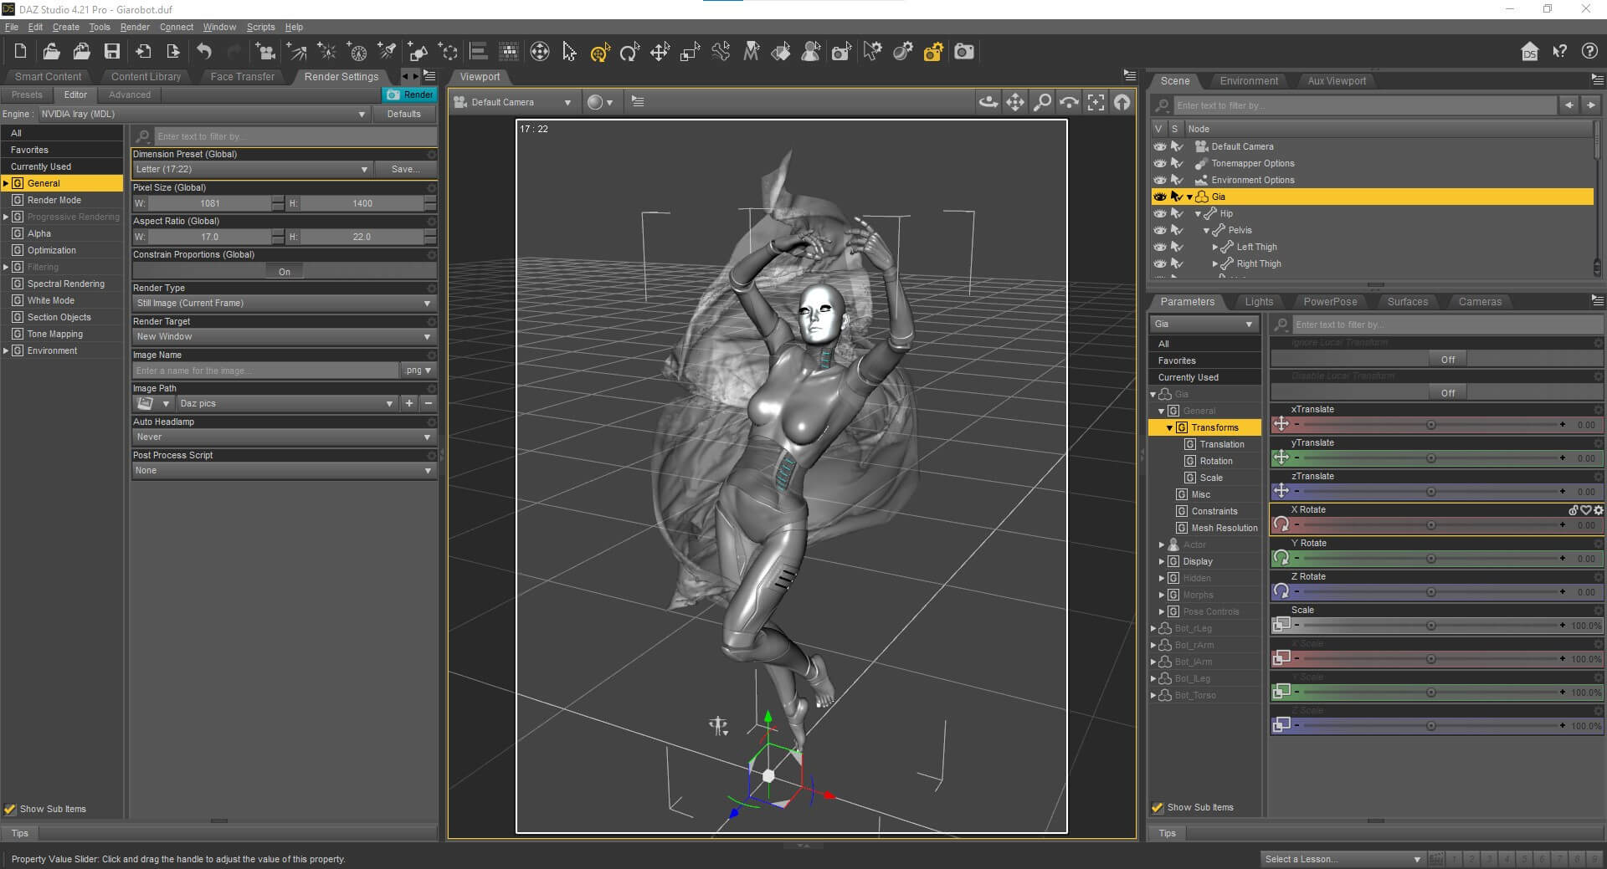
Task: Open the DAZ store house icon
Action: [x=1529, y=52]
